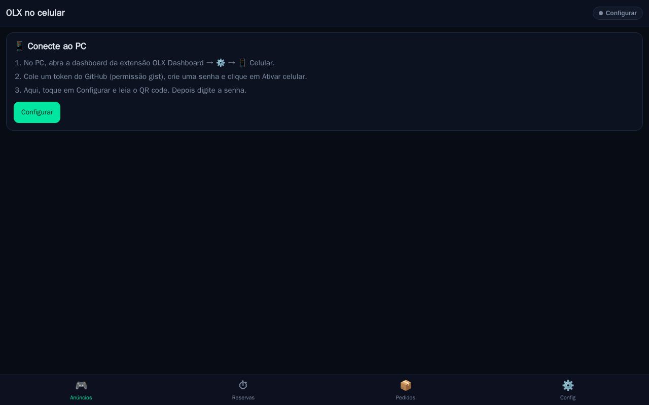Click the "Anúncios" tab label
Image resolution: width=649 pixels, height=405 pixels.
tap(81, 397)
